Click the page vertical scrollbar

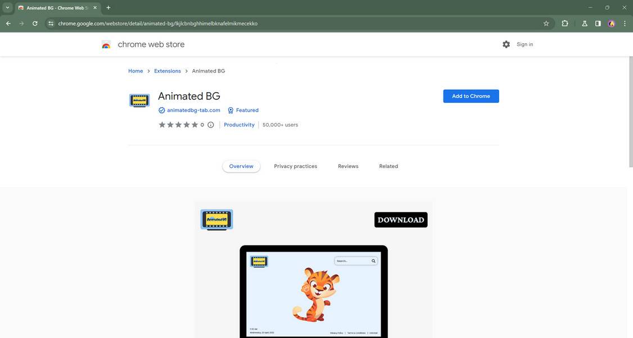631,112
